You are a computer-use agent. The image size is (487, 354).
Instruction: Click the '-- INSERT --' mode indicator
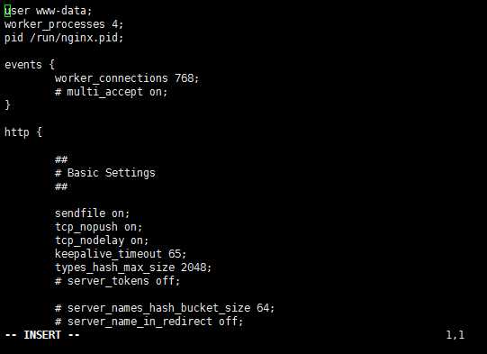[x=42, y=335]
